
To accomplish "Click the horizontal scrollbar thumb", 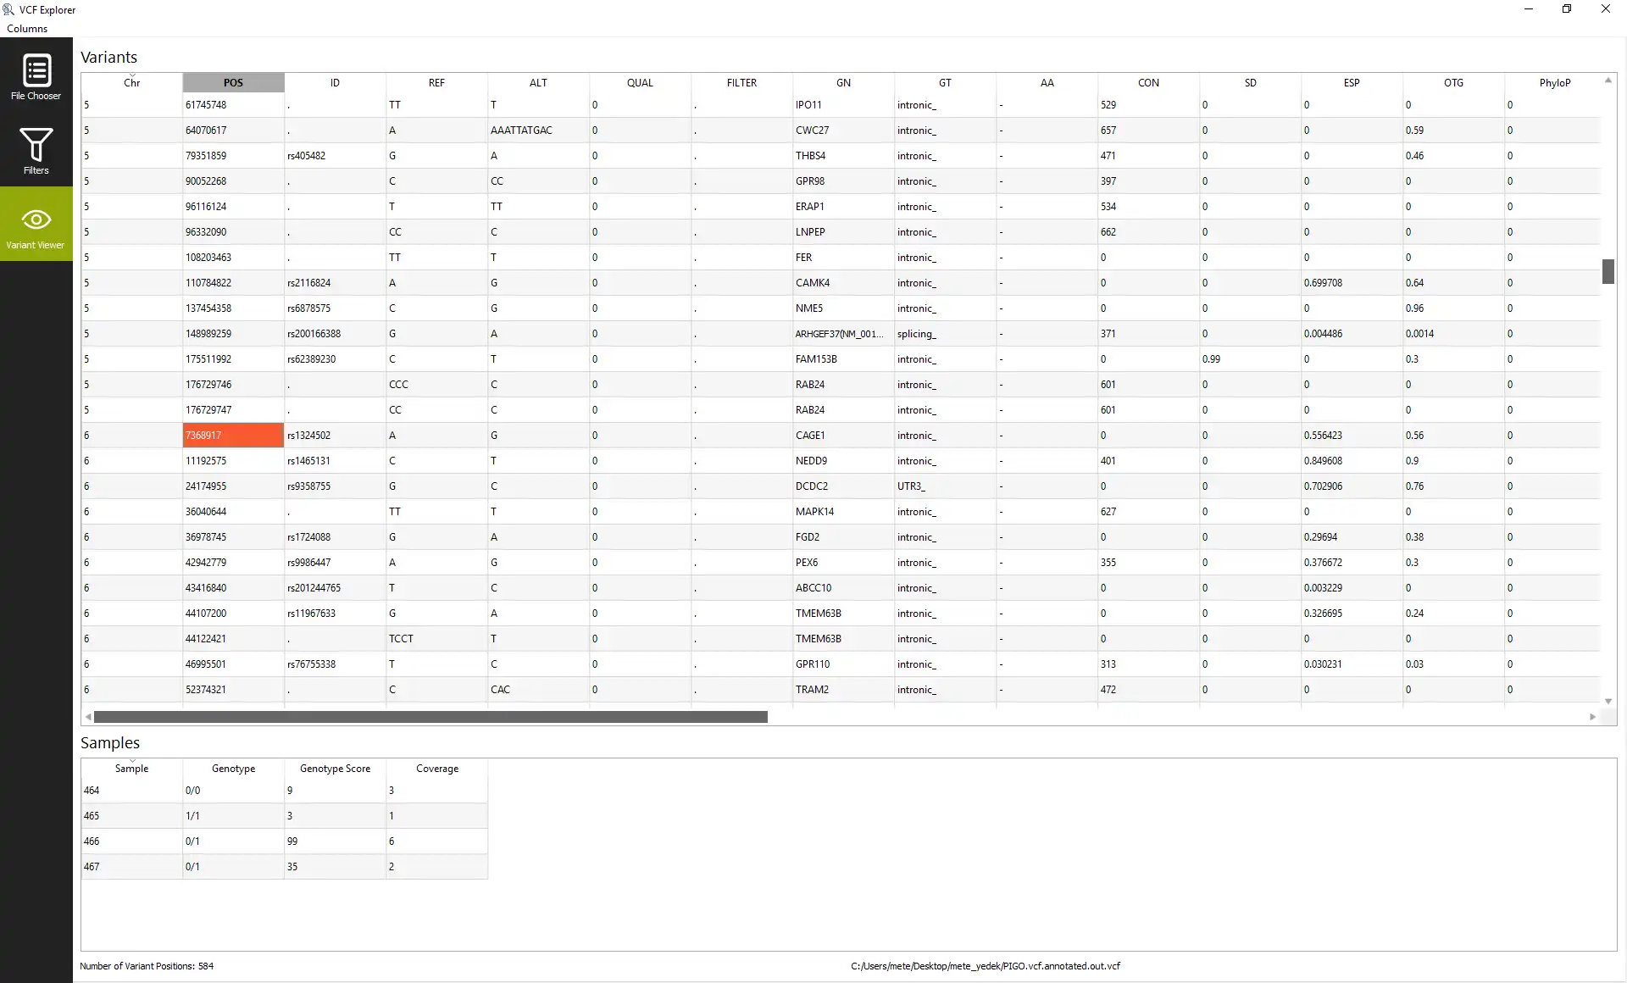I will click(x=430, y=717).
